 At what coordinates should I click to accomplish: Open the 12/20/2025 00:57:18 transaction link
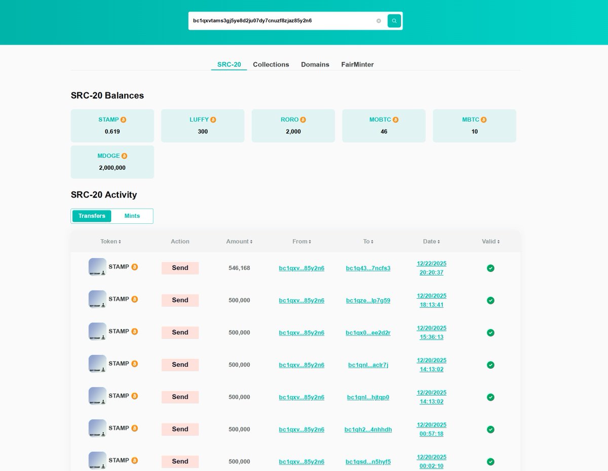point(432,429)
